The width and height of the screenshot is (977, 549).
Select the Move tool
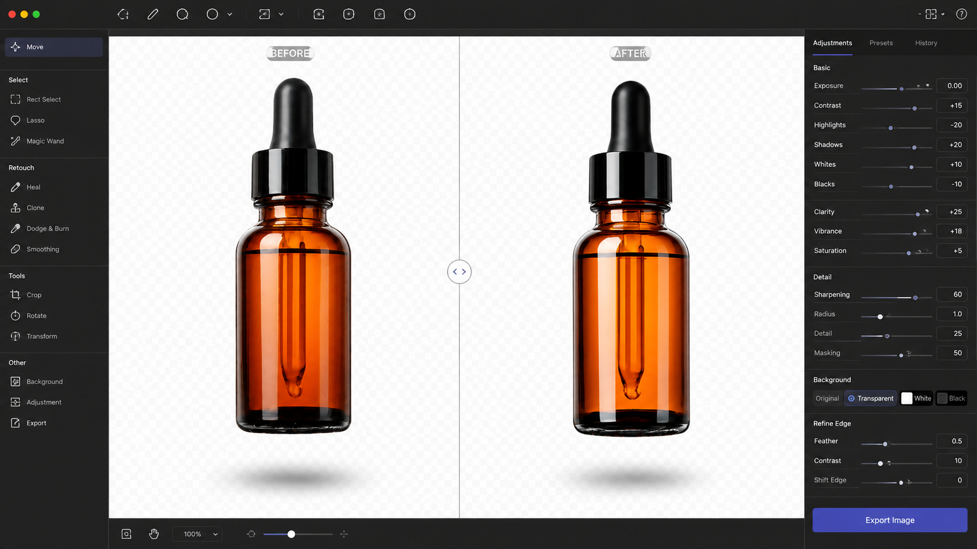point(54,47)
